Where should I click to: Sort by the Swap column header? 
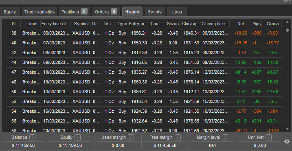click(x=173, y=24)
